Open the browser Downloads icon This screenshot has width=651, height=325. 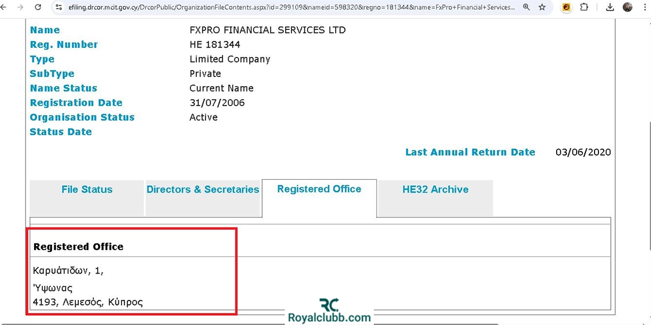[x=610, y=8]
